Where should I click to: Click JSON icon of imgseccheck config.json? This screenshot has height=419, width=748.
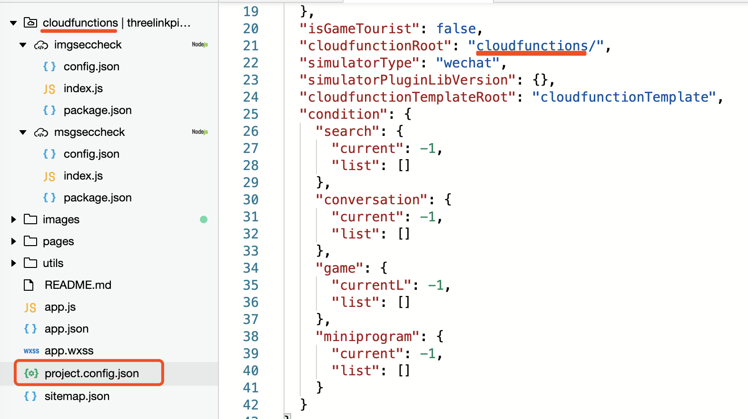49,67
